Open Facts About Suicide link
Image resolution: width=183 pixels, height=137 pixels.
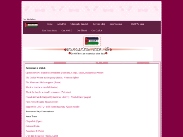click(x=42, y=102)
